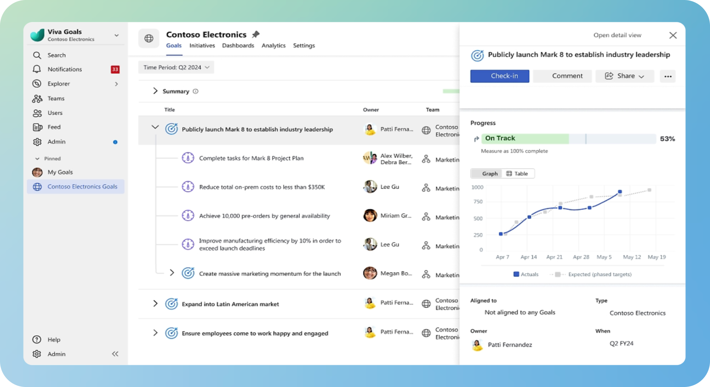710x387 pixels.
Task: Open the Viva Goals organization dropdown
Action: click(x=117, y=35)
